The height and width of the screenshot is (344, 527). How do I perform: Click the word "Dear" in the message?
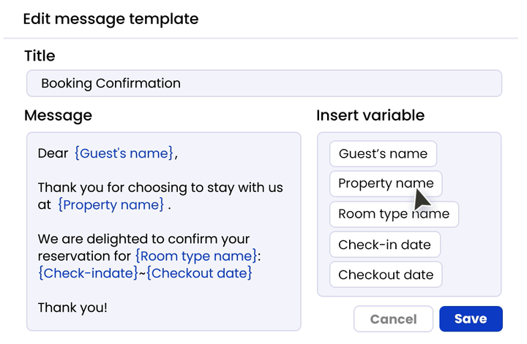coord(53,153)
